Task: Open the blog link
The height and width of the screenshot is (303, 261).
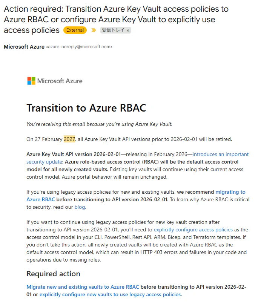Action: [x=80, y=207]
